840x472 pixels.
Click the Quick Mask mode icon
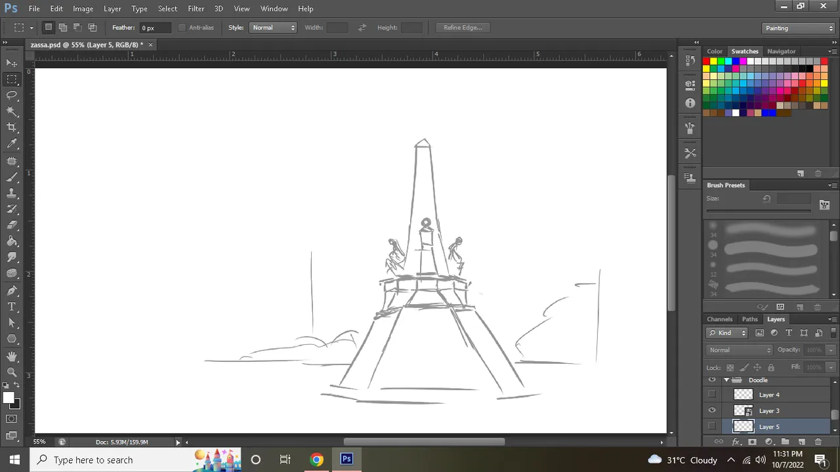click(x=12, y=419)
